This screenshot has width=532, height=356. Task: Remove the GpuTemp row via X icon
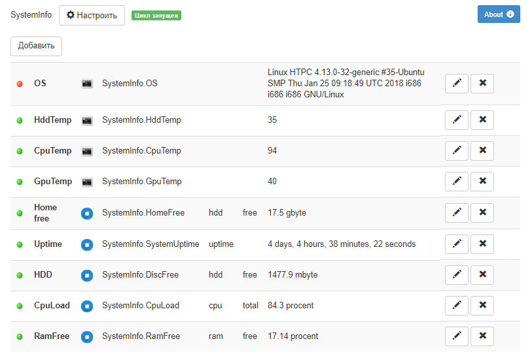[x=482, y=182]
